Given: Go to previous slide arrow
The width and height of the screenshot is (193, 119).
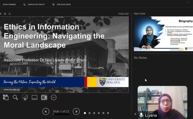Looking at the screenshot, I should (x=46, y=111).
